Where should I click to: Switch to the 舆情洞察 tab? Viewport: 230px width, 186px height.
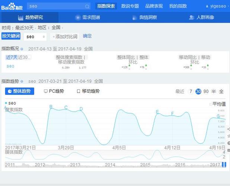[145, 17]
